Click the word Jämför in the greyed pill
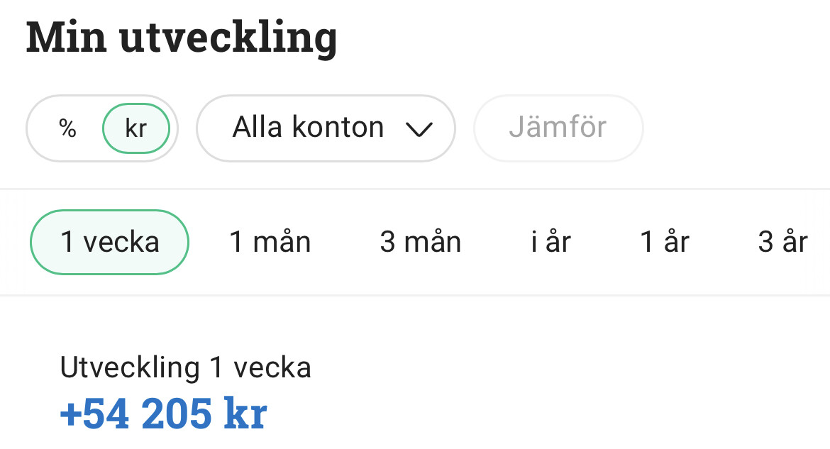The width and height of the screenshot is (830, 449). click(558, 128)
